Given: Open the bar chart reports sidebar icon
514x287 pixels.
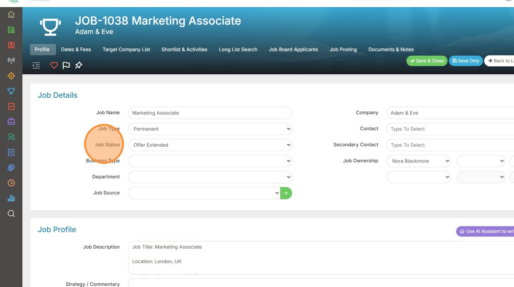Looking at the screenshot, I should point(11,198).
